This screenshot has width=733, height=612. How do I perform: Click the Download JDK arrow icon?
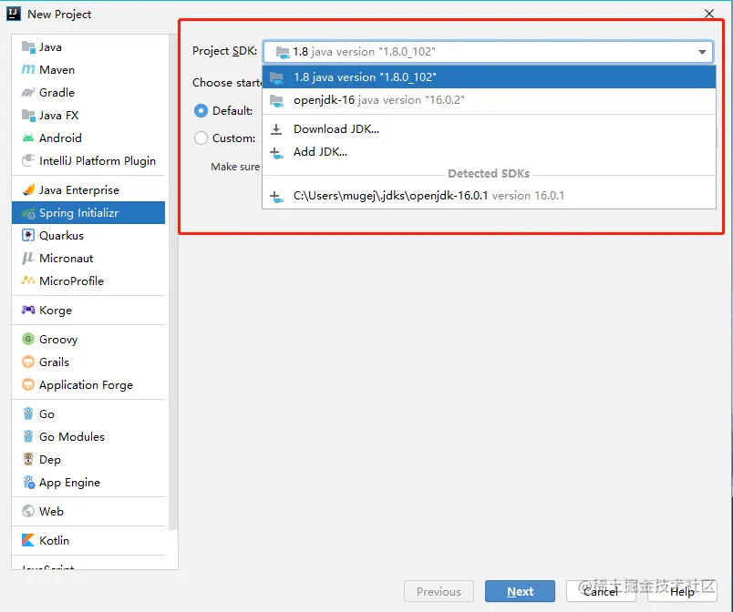tap(276, 128)
